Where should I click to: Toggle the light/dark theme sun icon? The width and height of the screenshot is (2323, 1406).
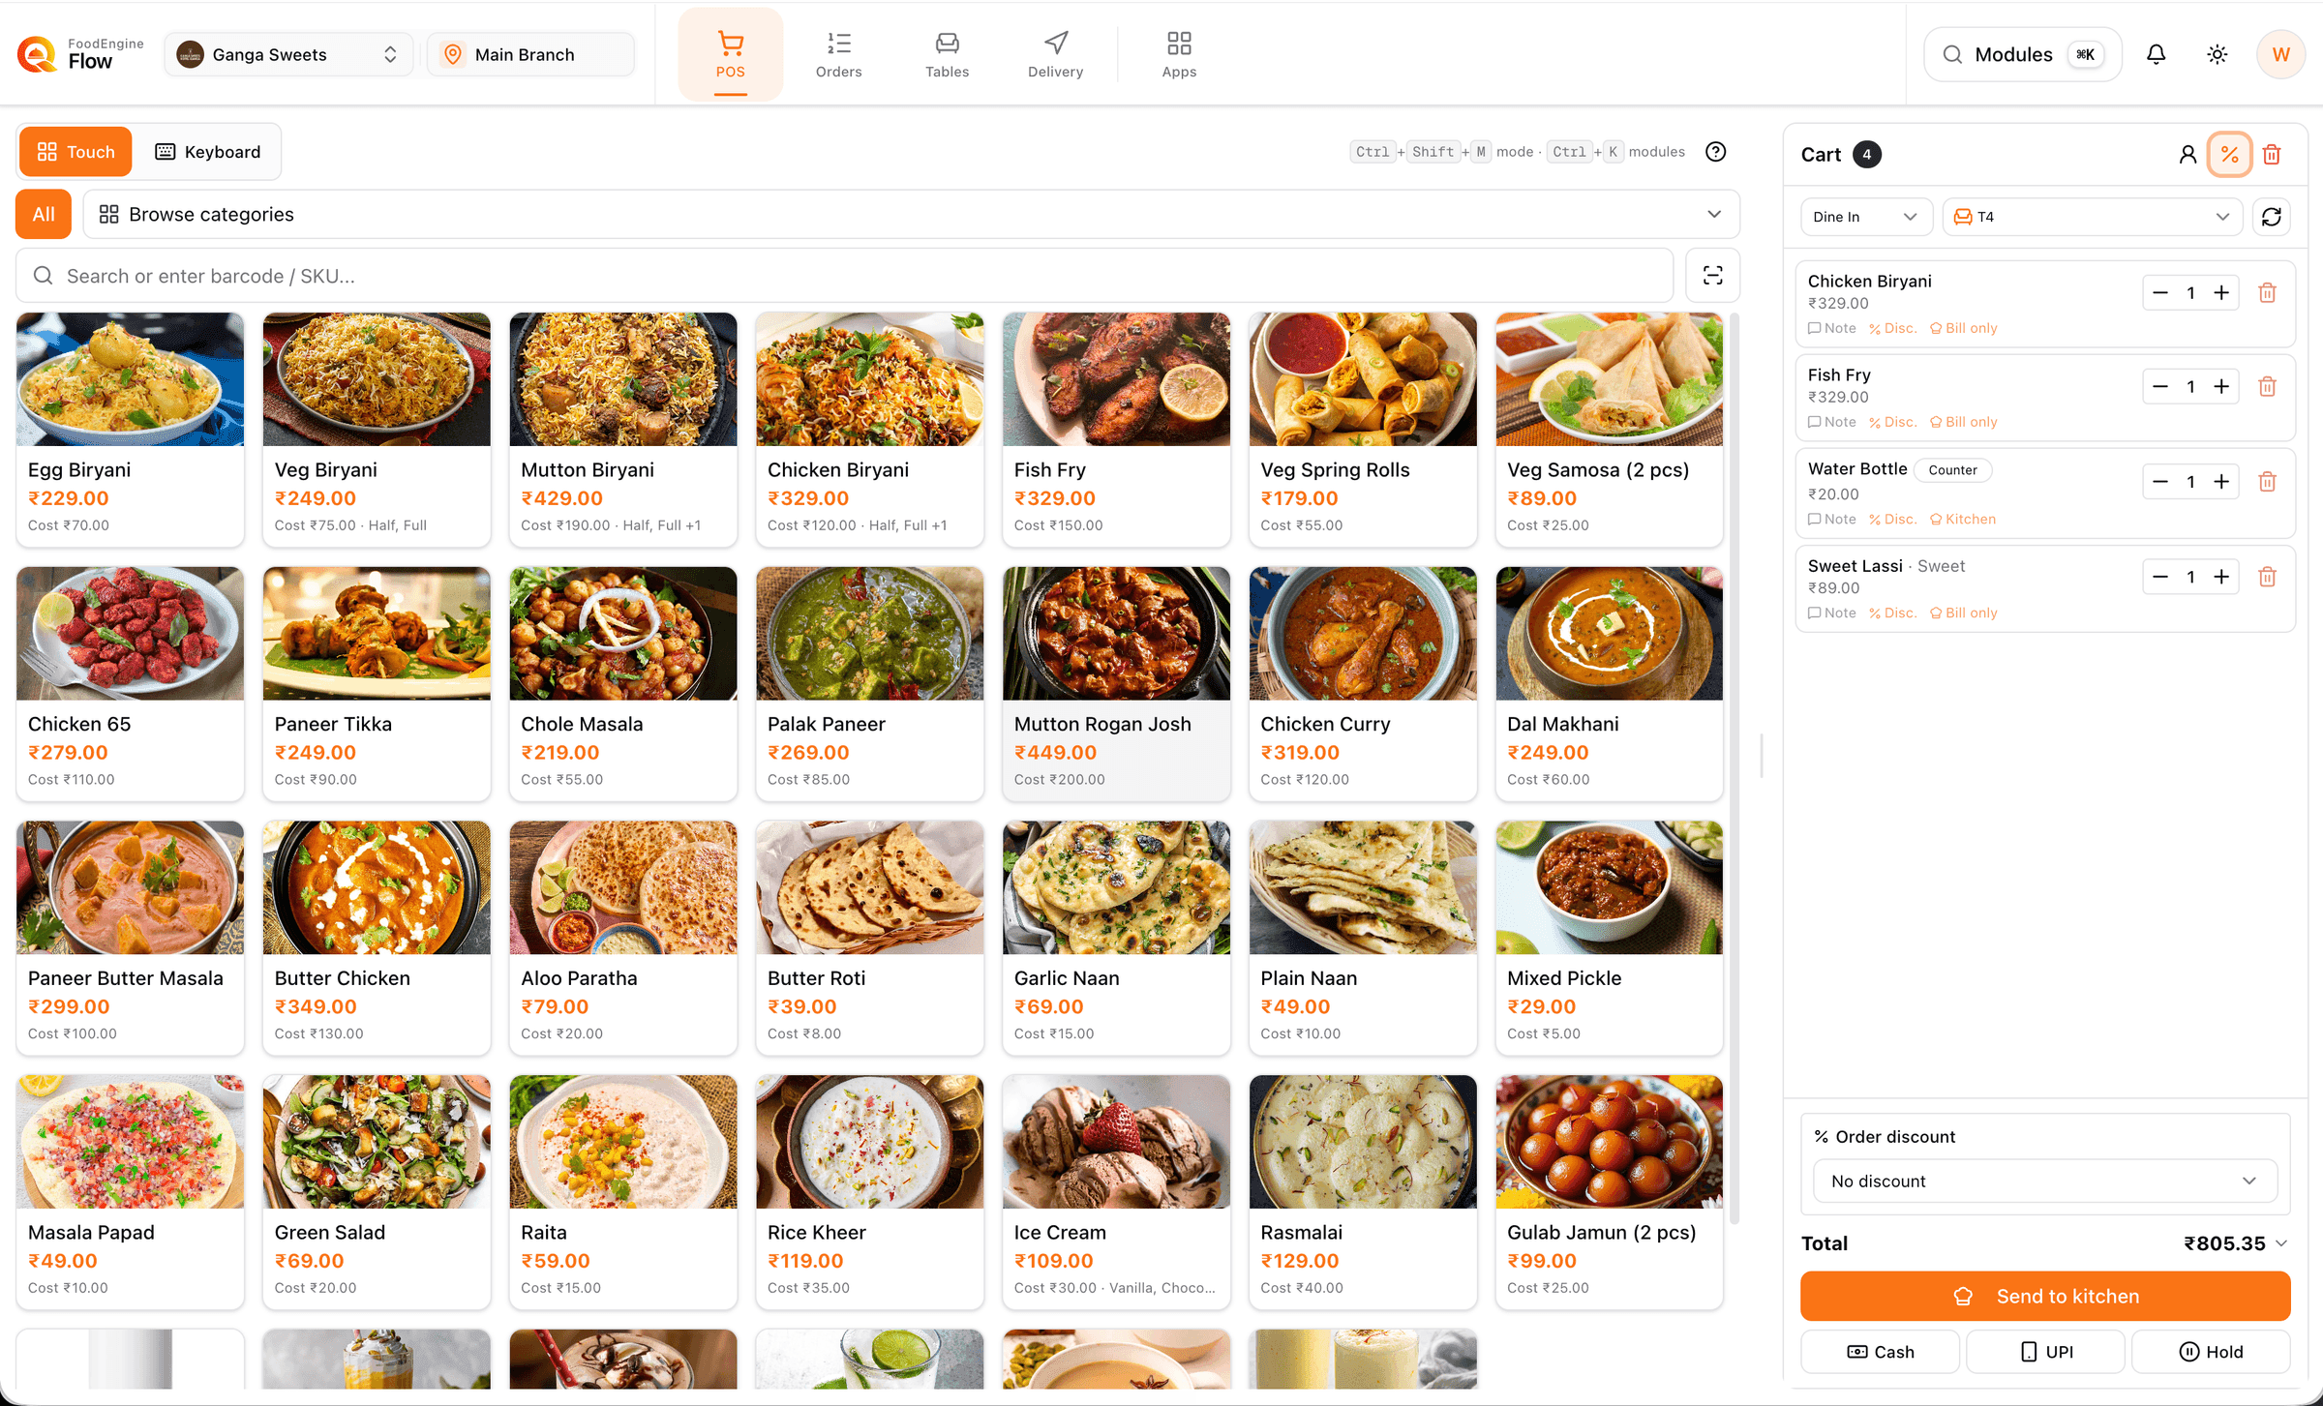pyautogui.click(x=2217, y=54)
